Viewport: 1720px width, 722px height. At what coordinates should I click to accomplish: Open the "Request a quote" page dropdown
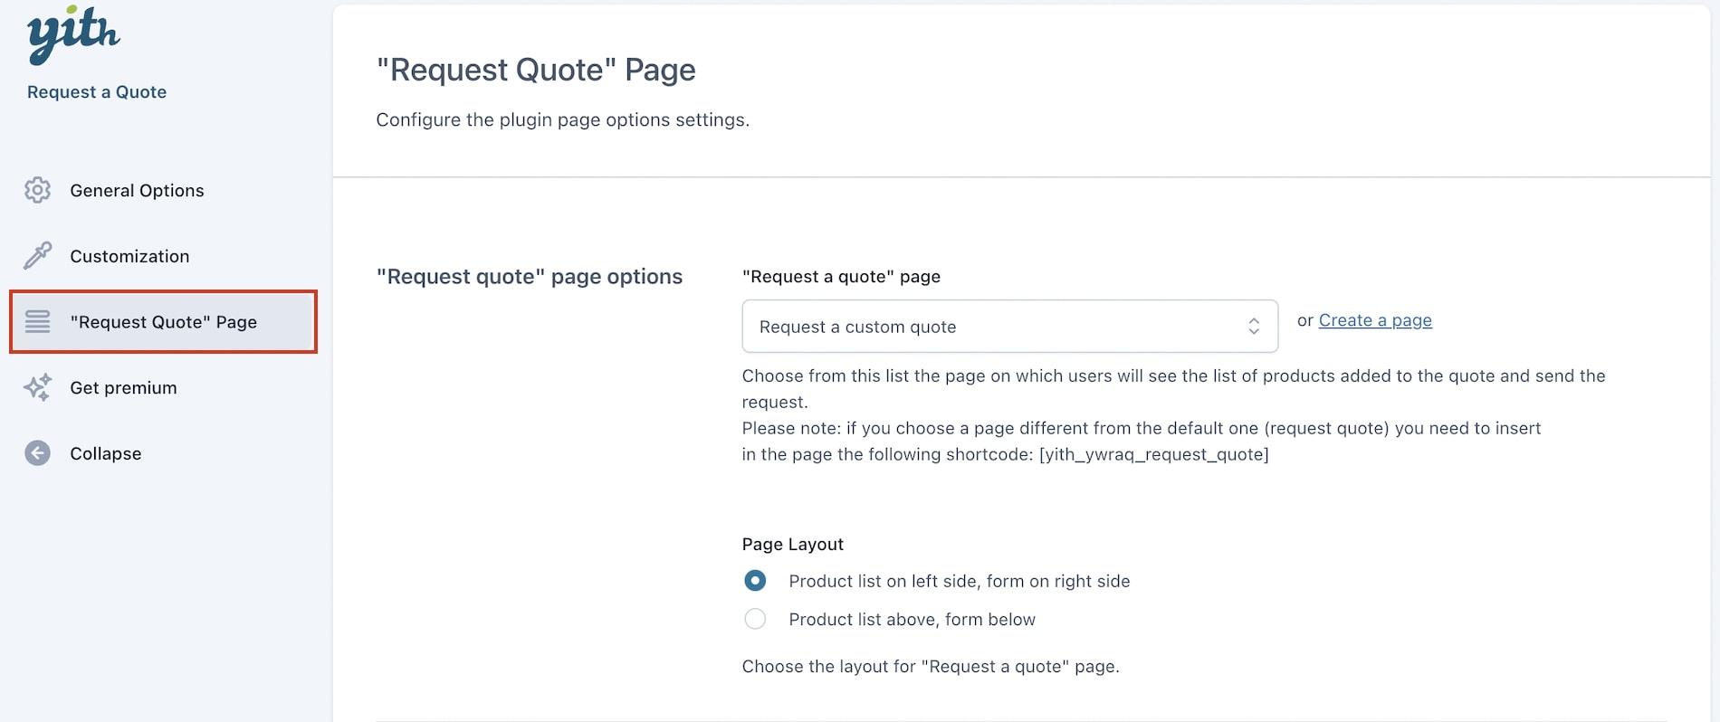pyautogui.click(x=1009, y=327)
